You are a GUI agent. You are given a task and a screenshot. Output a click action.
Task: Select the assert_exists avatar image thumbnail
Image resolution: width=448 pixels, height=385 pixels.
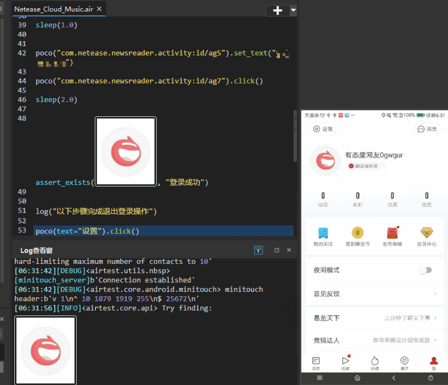point(126,151)
